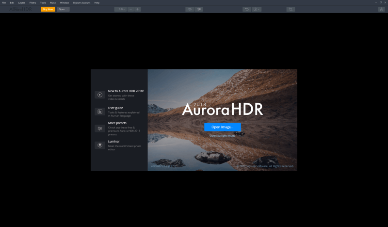This screenshot has width=388, height=227.
Task: Open the Window menu
Action: (65, 3)
